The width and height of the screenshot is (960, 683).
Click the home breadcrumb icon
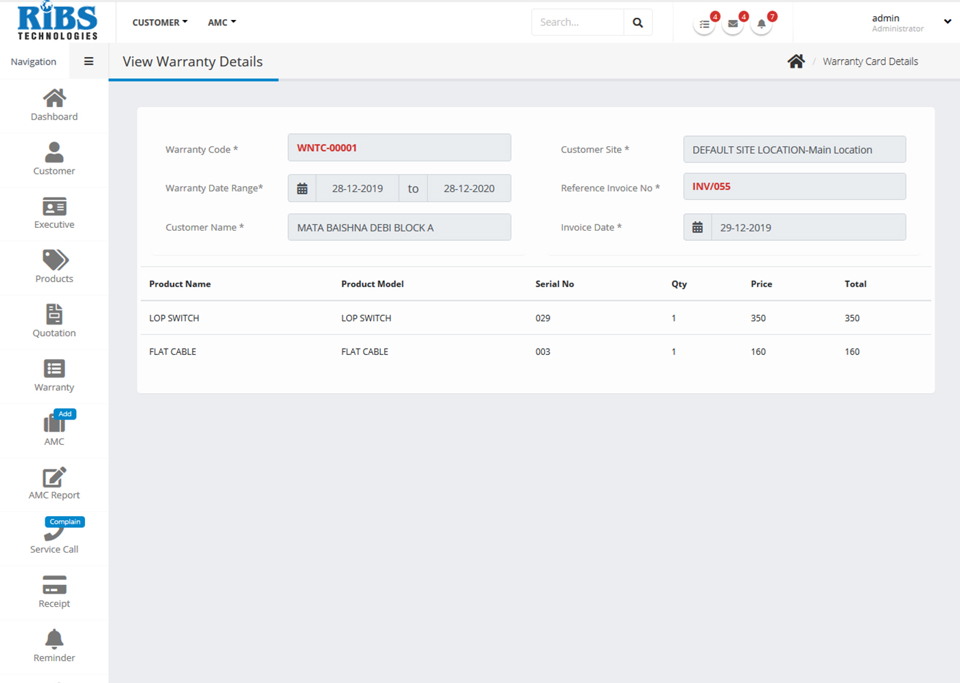tap(796, 62)
